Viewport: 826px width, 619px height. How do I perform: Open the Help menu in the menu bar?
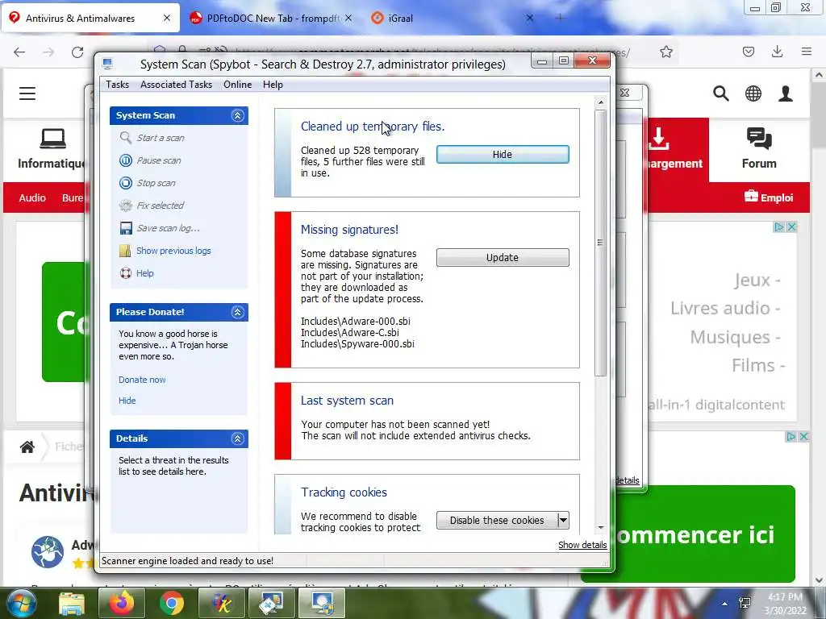pyautogui.click(x=273, y=85)
